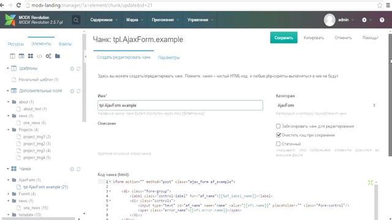Toggle fullscreen code editor icon

point(371,183)
